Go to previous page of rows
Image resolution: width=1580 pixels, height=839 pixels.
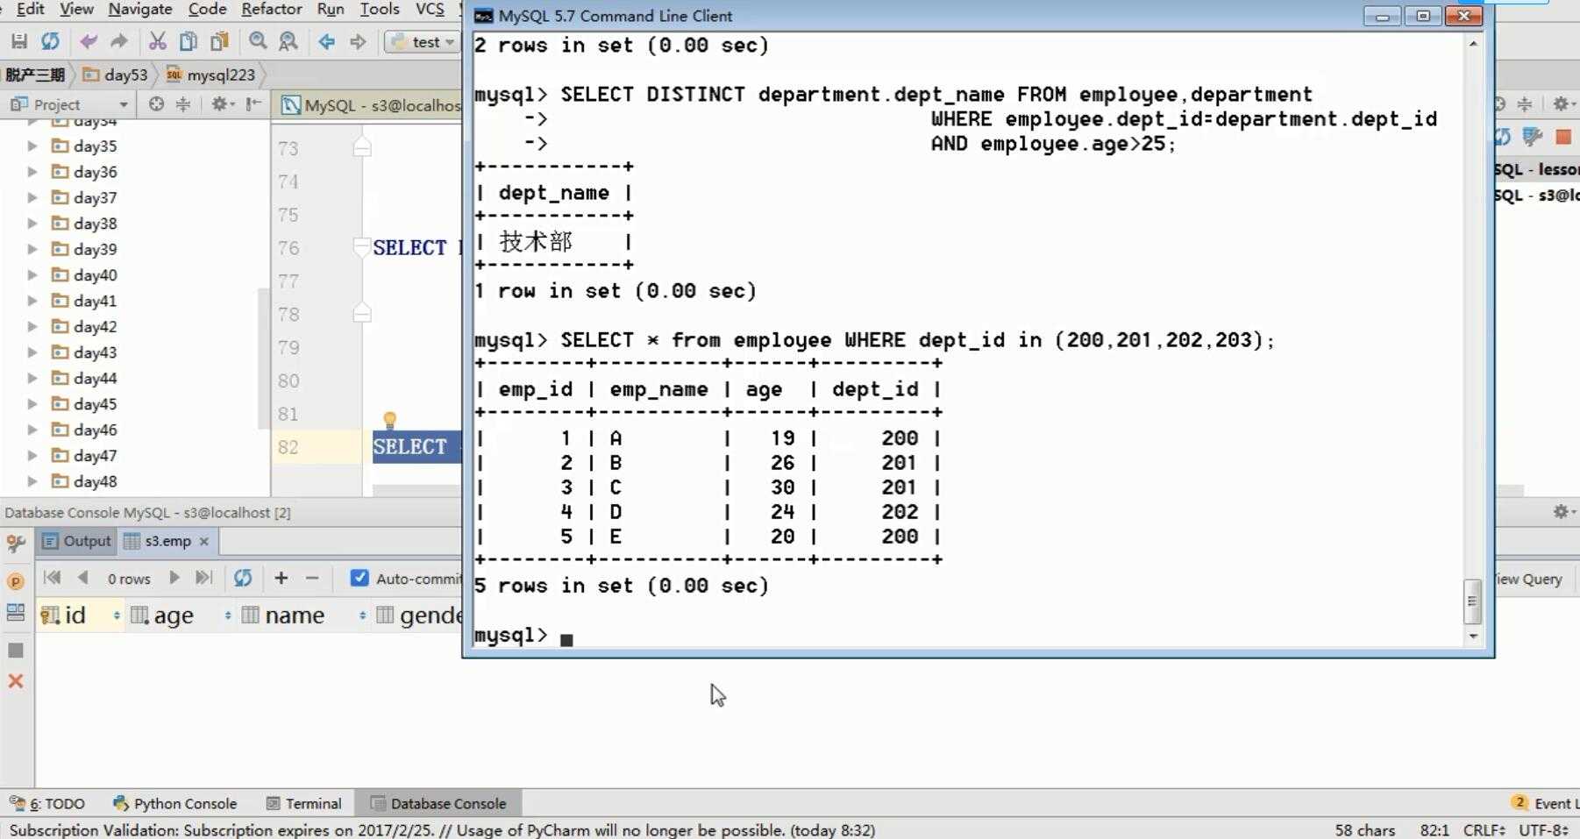point(82,578)
